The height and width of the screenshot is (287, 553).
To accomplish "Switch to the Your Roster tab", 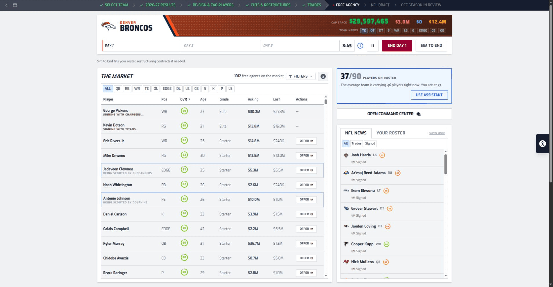I will 391,133.
